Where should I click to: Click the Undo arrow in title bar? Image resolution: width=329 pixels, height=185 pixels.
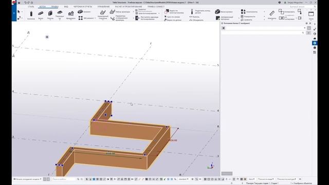click(25, 3)
